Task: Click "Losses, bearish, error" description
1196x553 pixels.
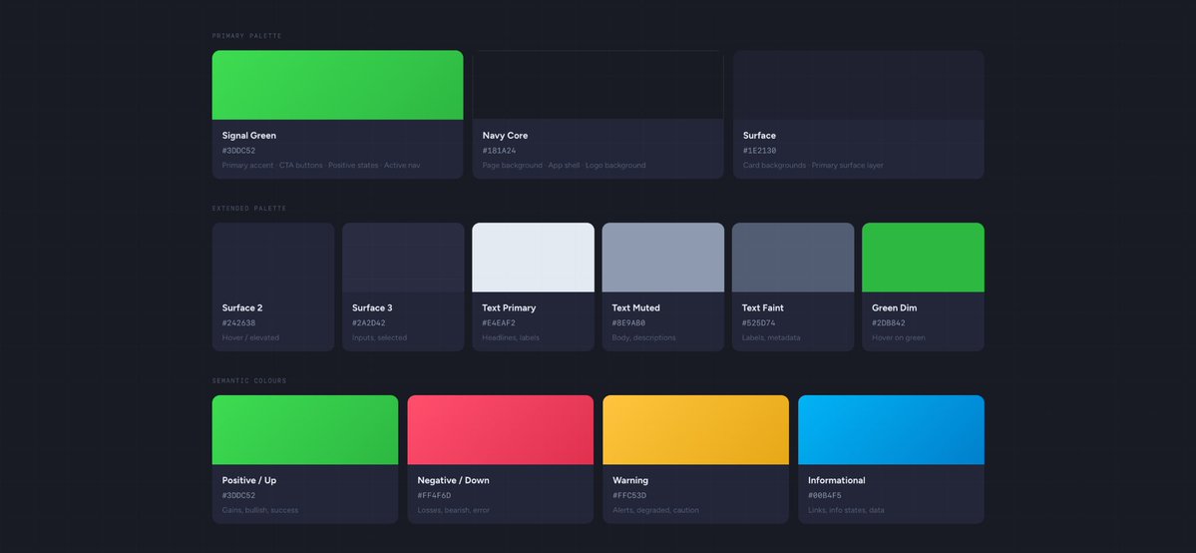Action: [454, 510]
